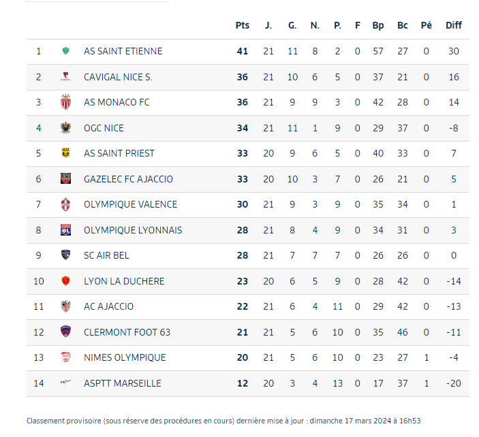Select the AC AJACCIO team name
This screenshot has height=437, width=479.
click(108, 306)
